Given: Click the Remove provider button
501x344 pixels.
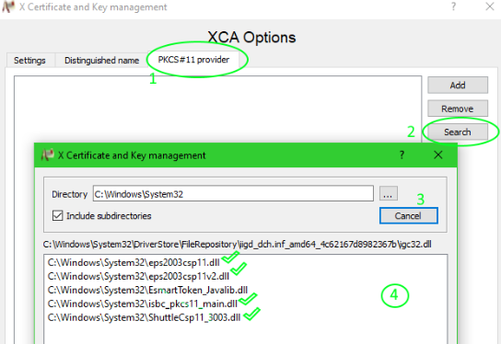Looking at the screenshot, I should tap(458, 109).
